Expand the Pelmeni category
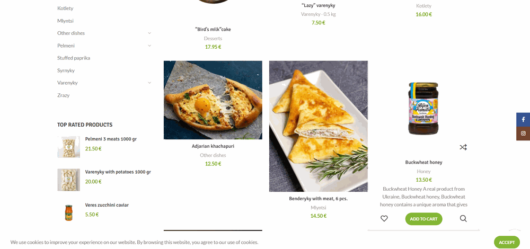This screenshot has width=530, height=249. pos(149,46)
